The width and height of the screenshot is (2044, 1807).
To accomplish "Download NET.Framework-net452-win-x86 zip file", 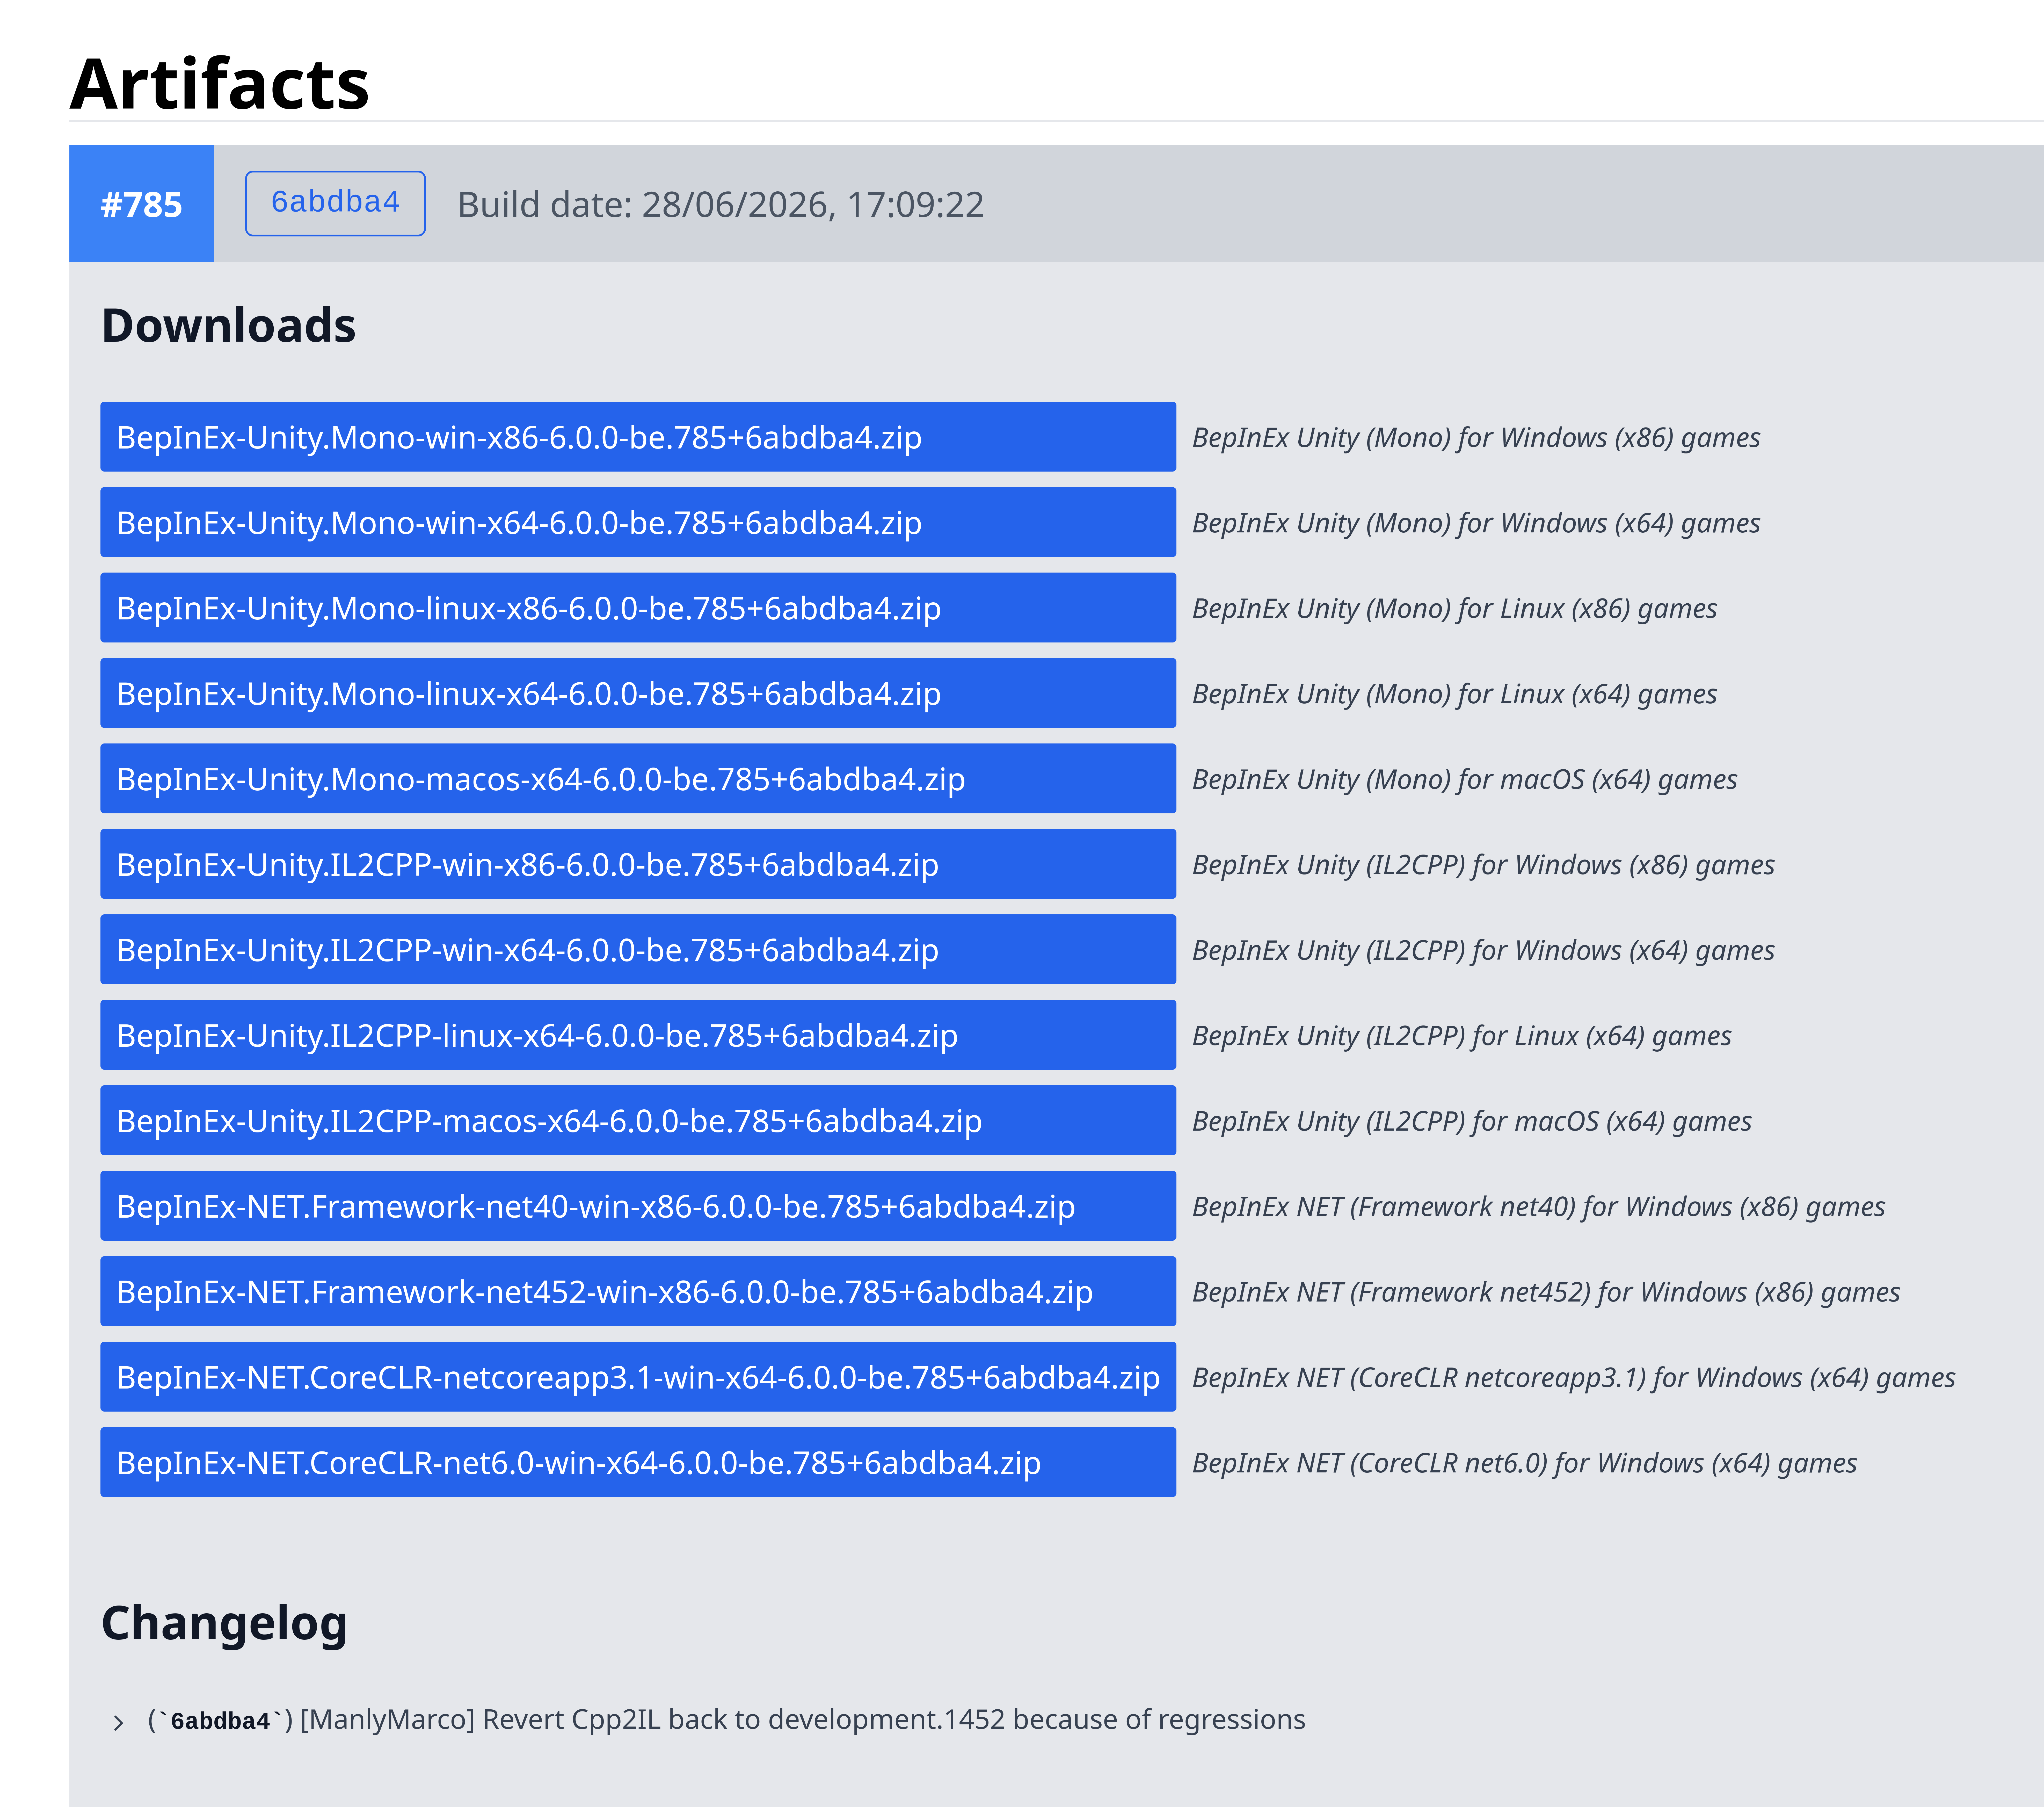I will coord(638,1292).
